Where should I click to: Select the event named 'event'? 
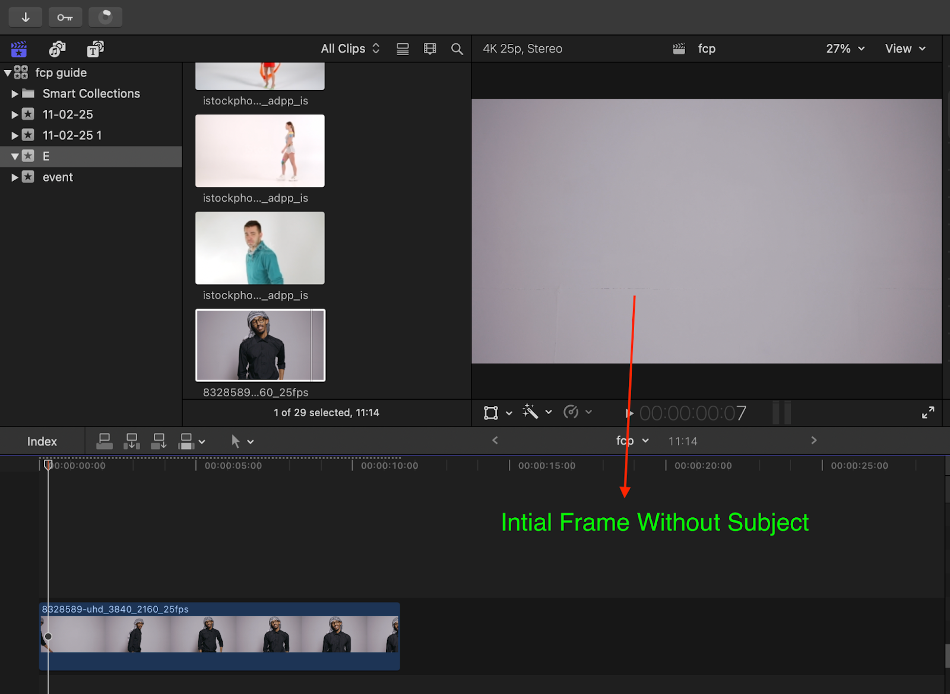click(91, 177)
